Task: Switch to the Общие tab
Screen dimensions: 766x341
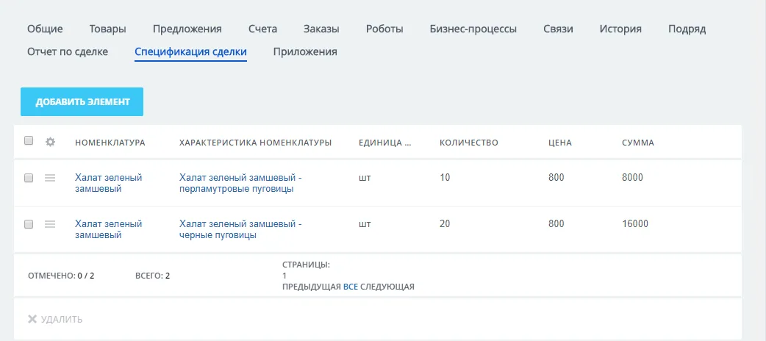Action: (x=45, y=29)
